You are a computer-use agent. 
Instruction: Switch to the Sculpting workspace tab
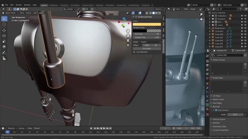64,5
